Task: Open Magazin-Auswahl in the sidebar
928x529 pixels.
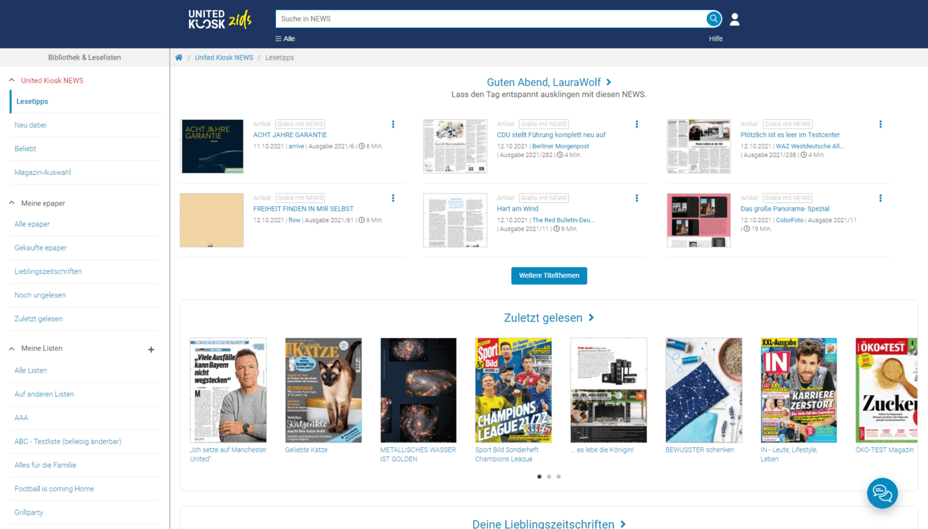Action: 42,172
